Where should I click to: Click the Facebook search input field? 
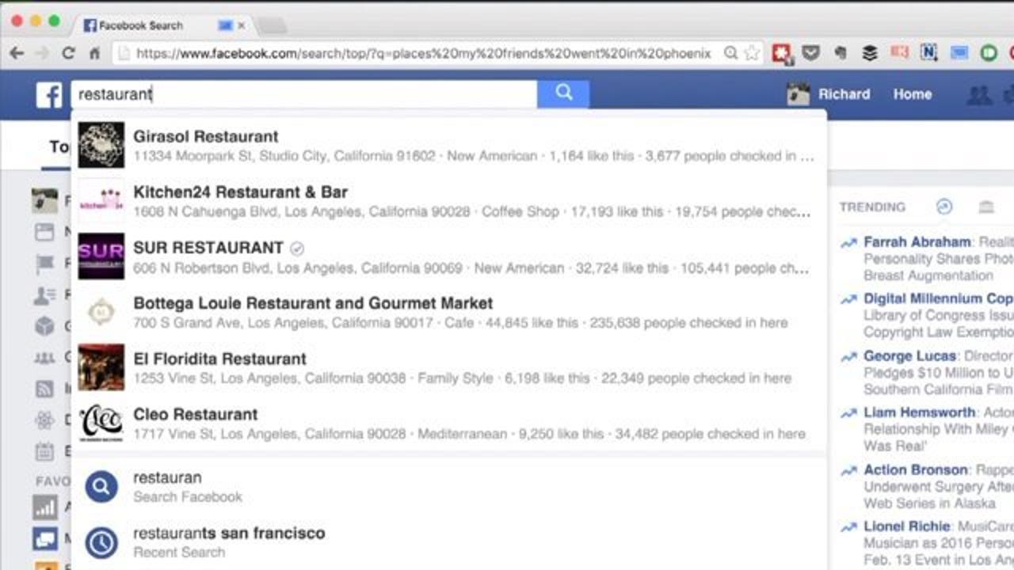click(x=317, y=94)
